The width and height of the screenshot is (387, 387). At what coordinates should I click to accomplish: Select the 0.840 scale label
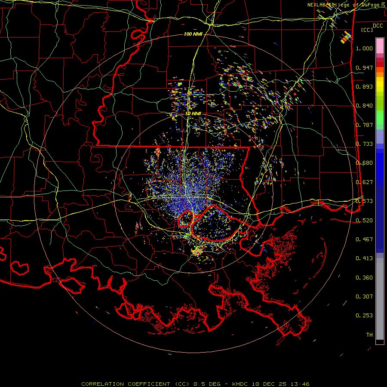tap(364, 106)
